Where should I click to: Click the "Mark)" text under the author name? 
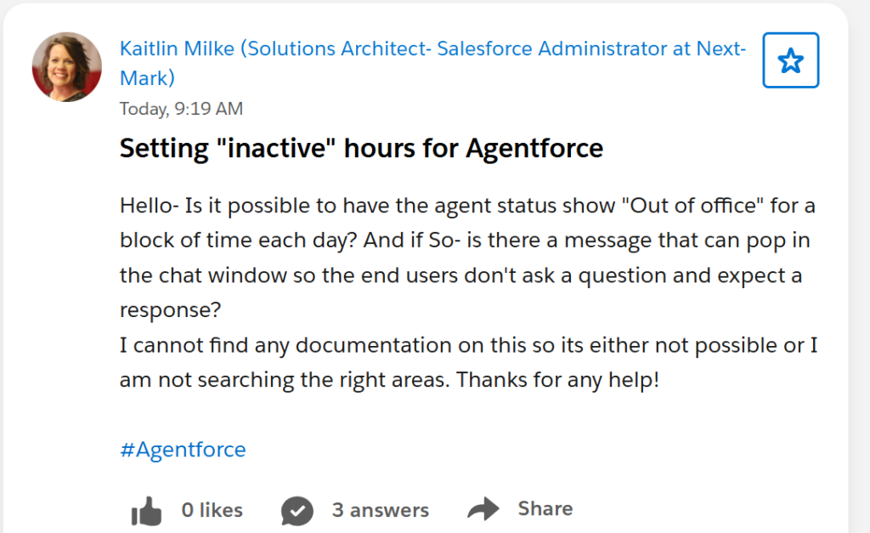[x=147, y=78]
